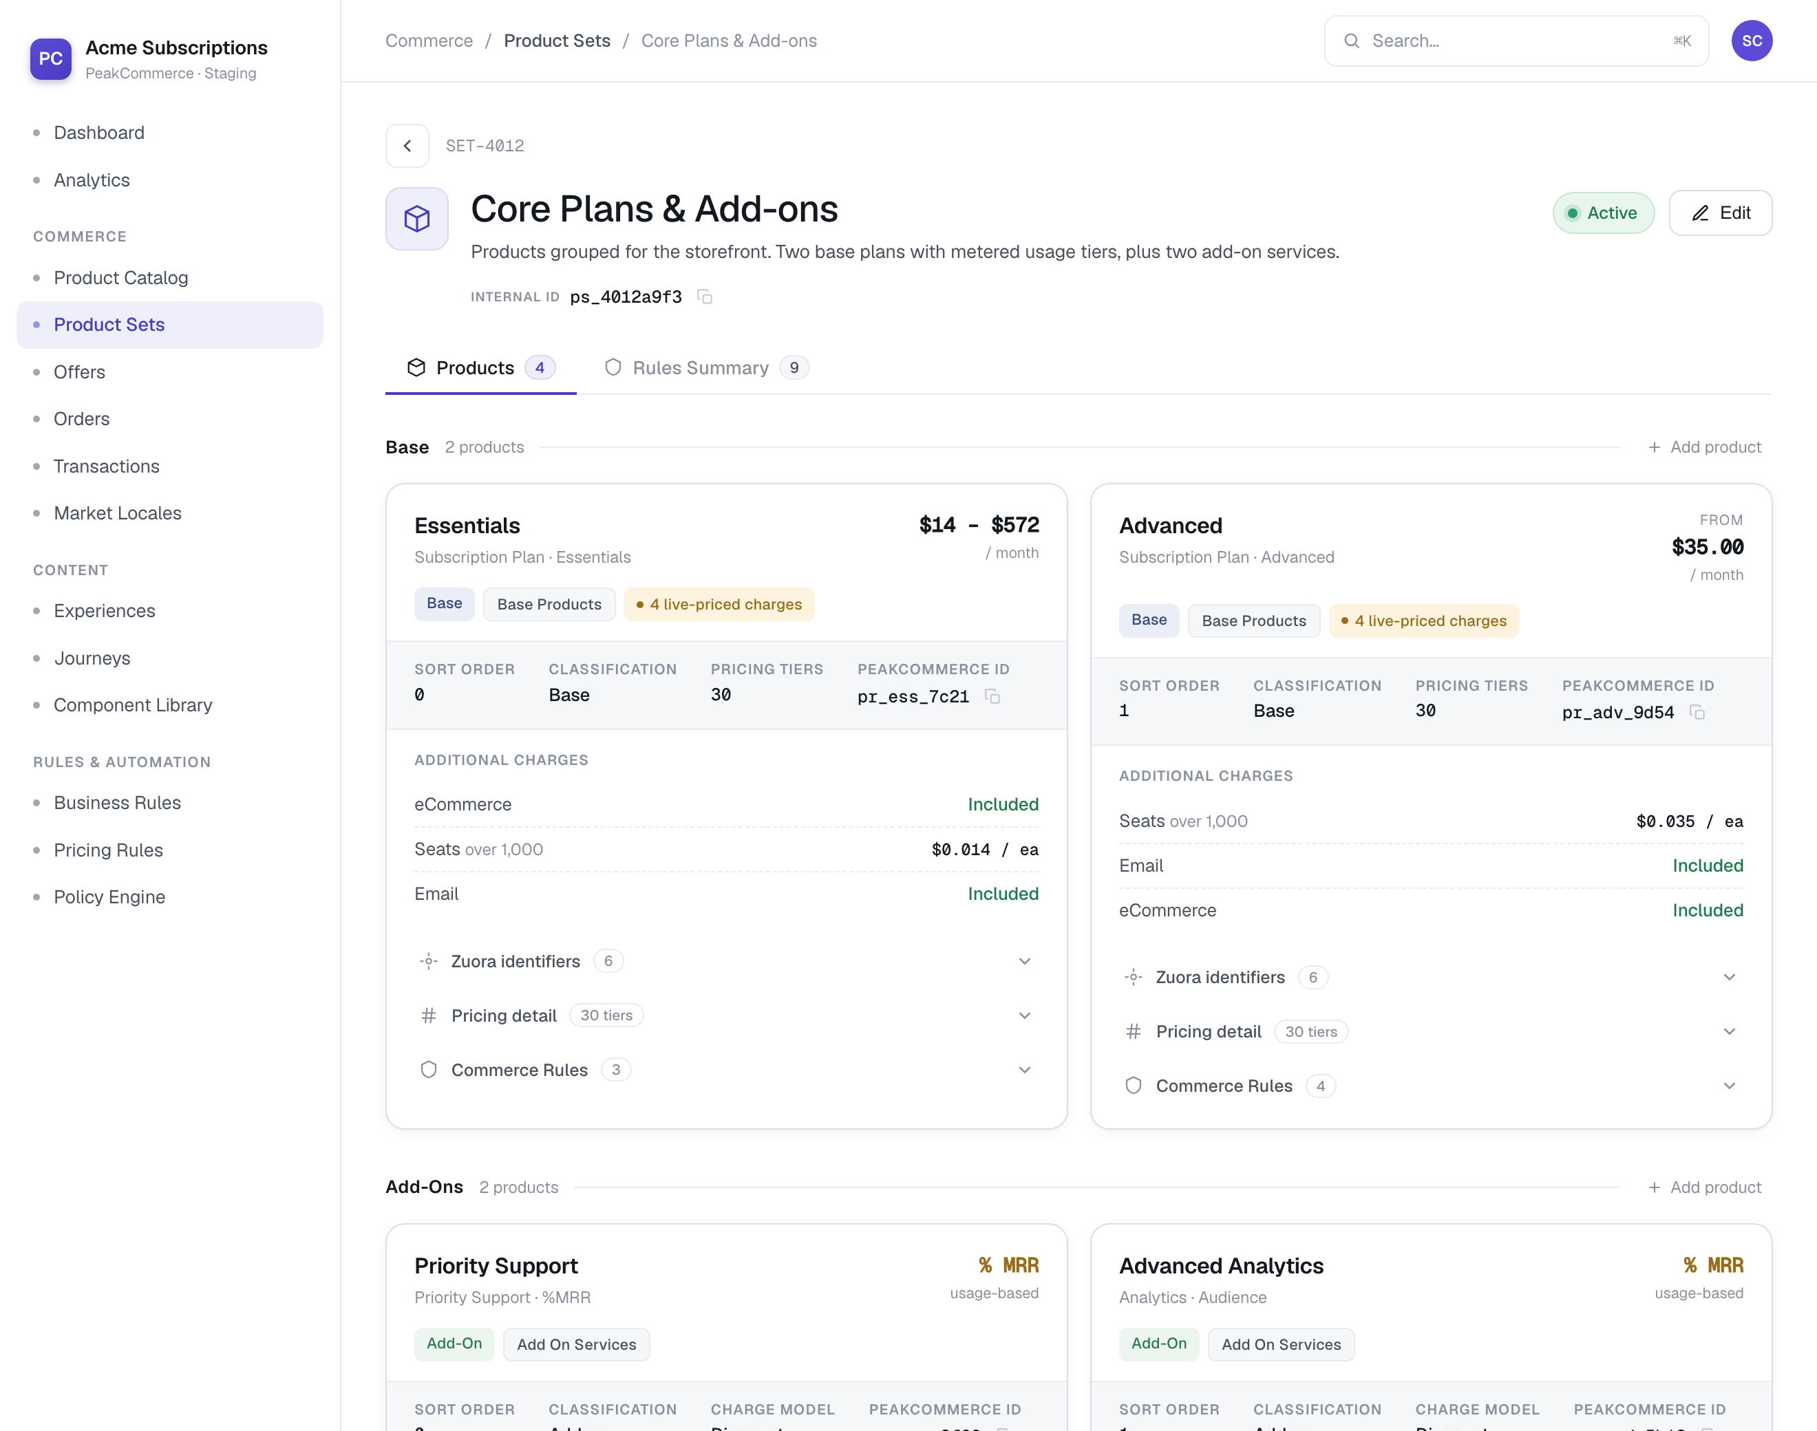Copy the internal ID ps_4012a9f3
The image size is (1817, 1431).
coord(705,297)
